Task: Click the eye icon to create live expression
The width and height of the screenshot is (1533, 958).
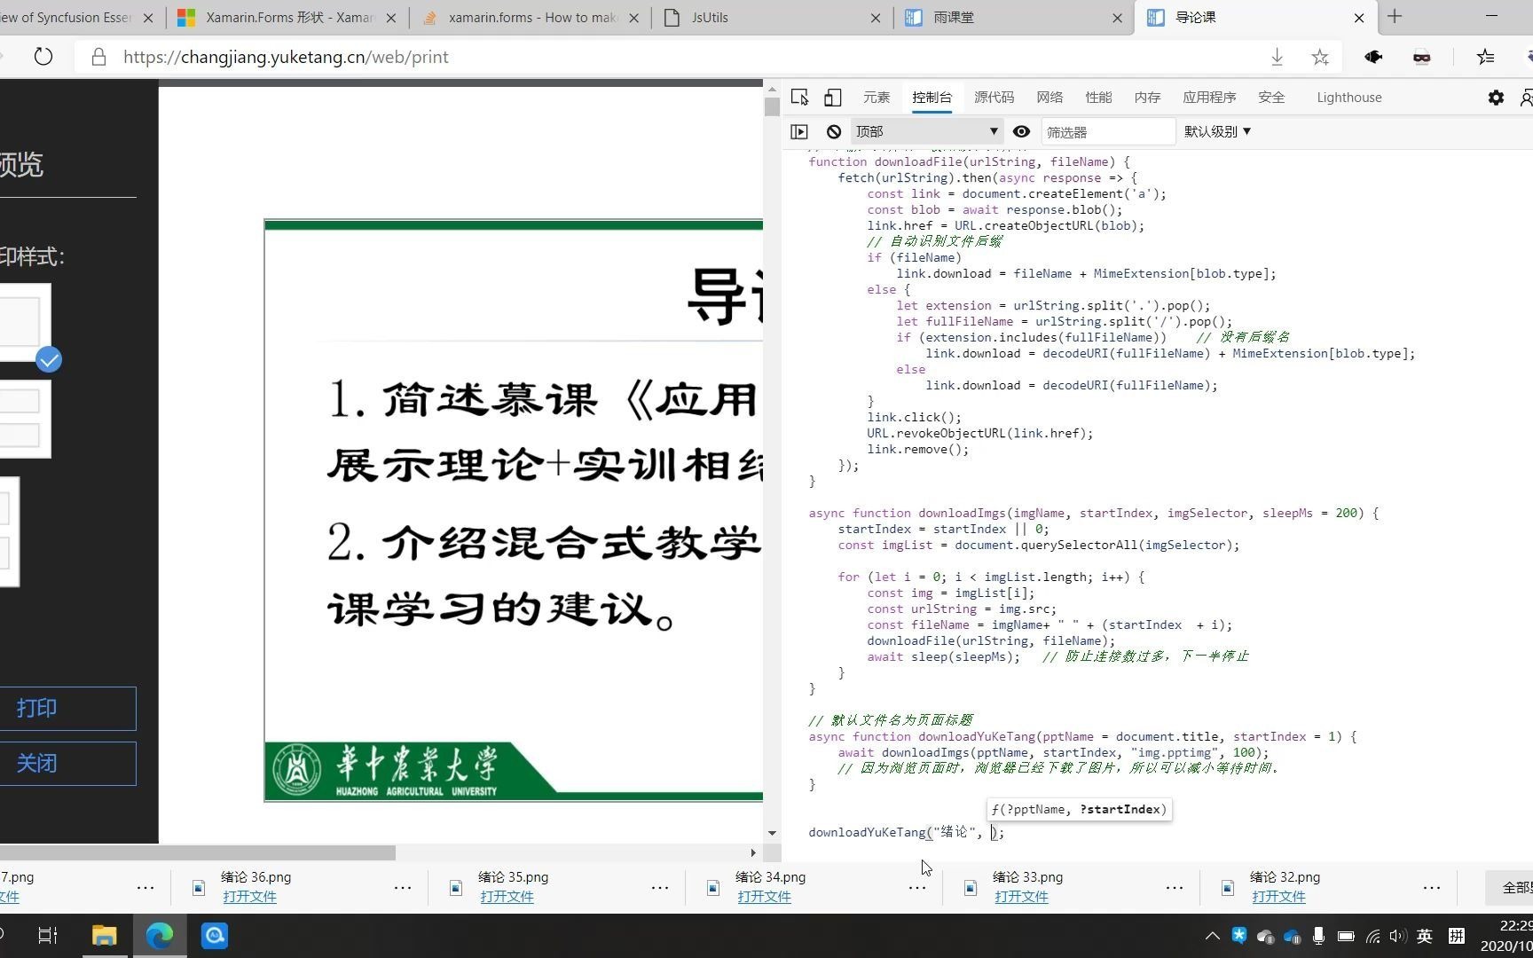Action: [1021, 131]
